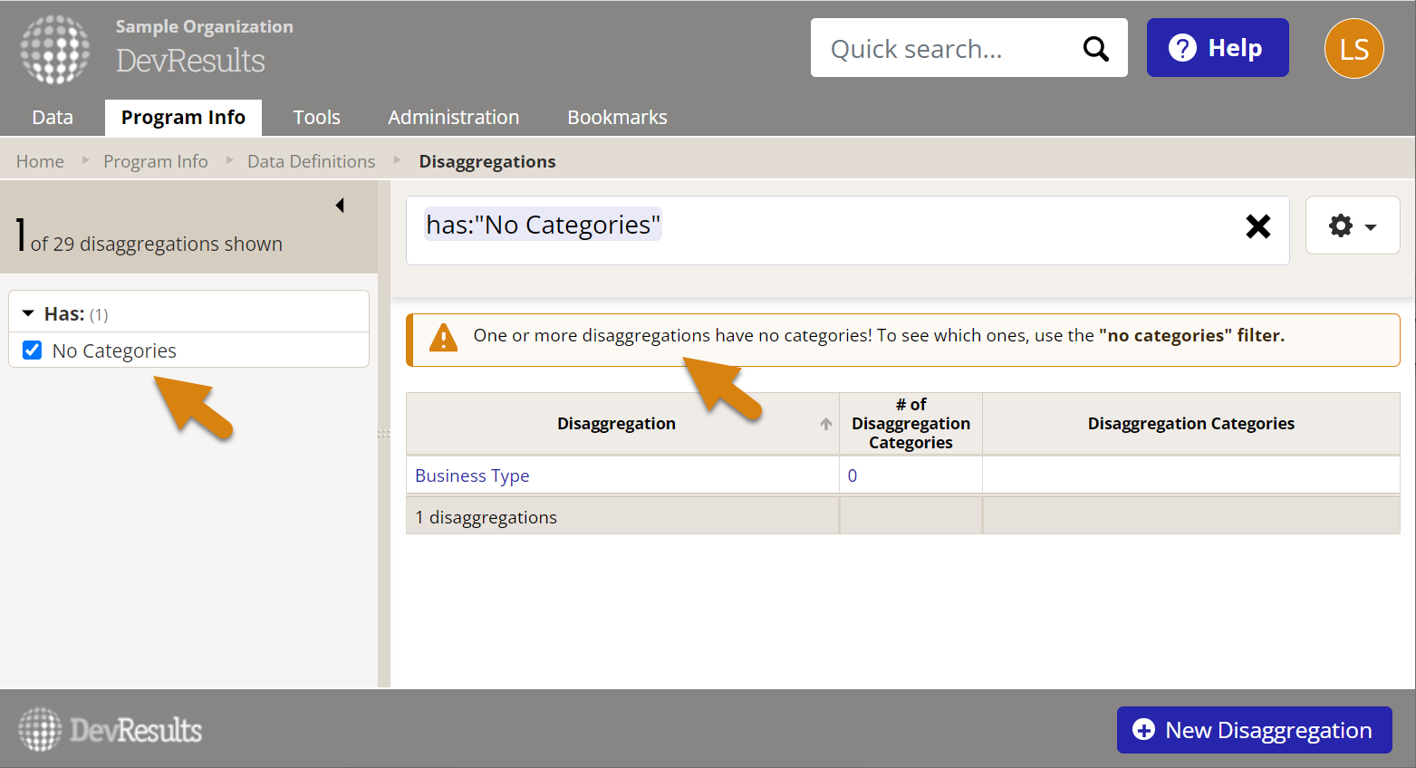Open the Program Info tab
This screenshot has height=768, width=1416.
[183, 118]
